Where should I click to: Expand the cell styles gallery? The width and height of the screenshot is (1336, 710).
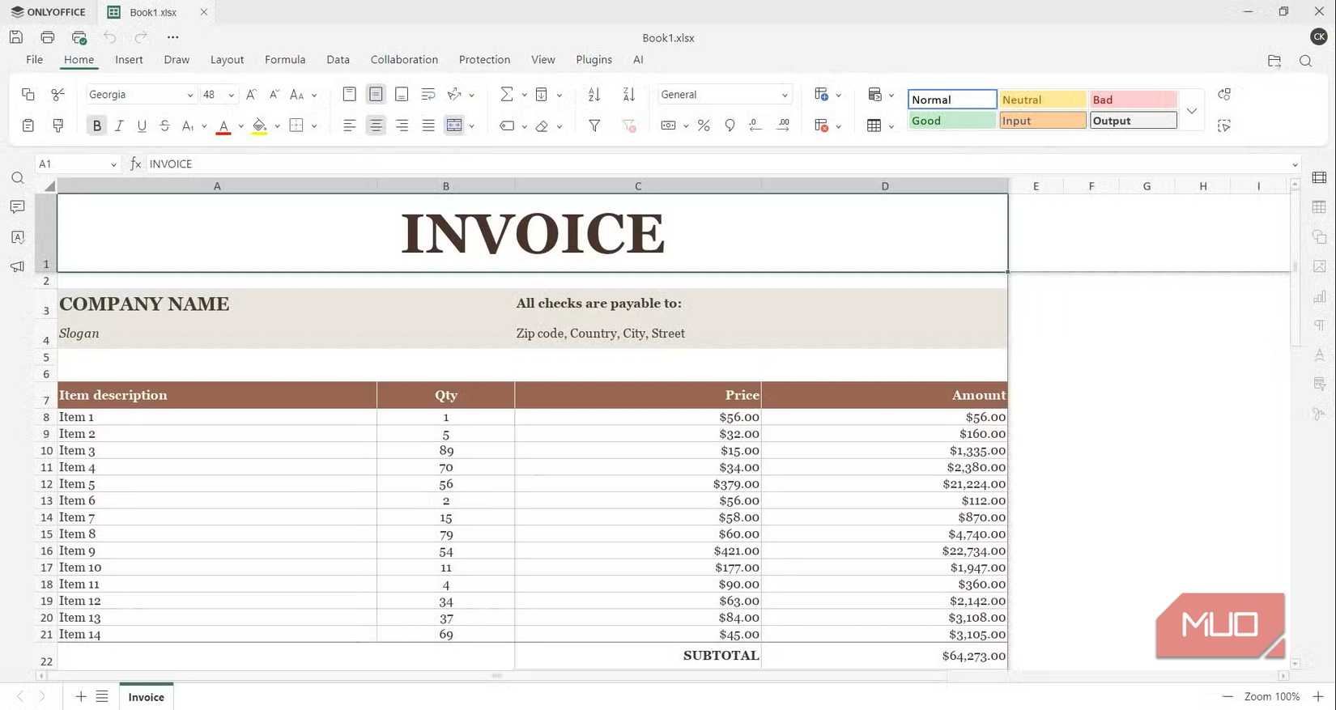pyautogui.click(x=1192, y=111)
